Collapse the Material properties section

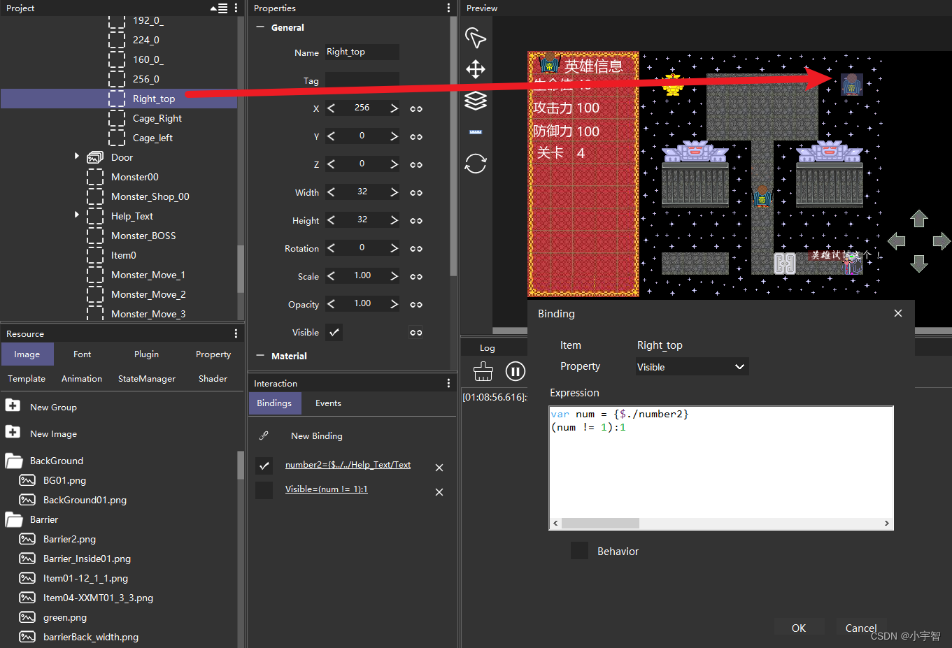click(x=260, y=356)
